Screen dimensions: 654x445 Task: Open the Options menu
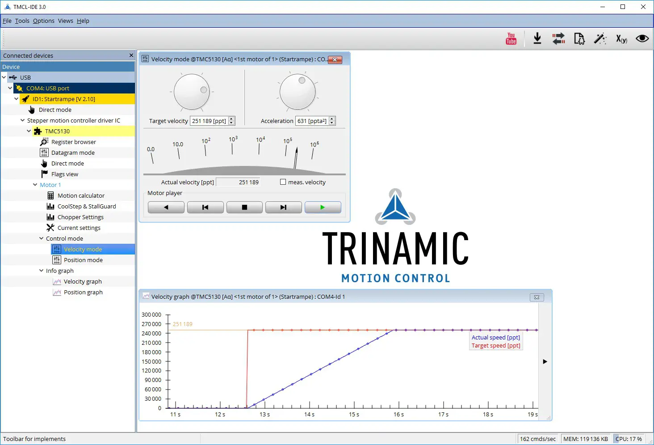click(43, 21)
